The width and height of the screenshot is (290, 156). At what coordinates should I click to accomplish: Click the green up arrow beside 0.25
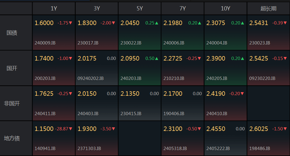tap(157, 23)
